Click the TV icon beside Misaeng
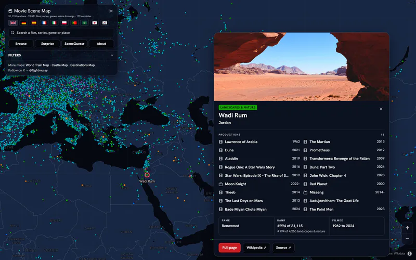Image resolution: width=416 pixels, height=260 pixels. [x=305, y=192]
